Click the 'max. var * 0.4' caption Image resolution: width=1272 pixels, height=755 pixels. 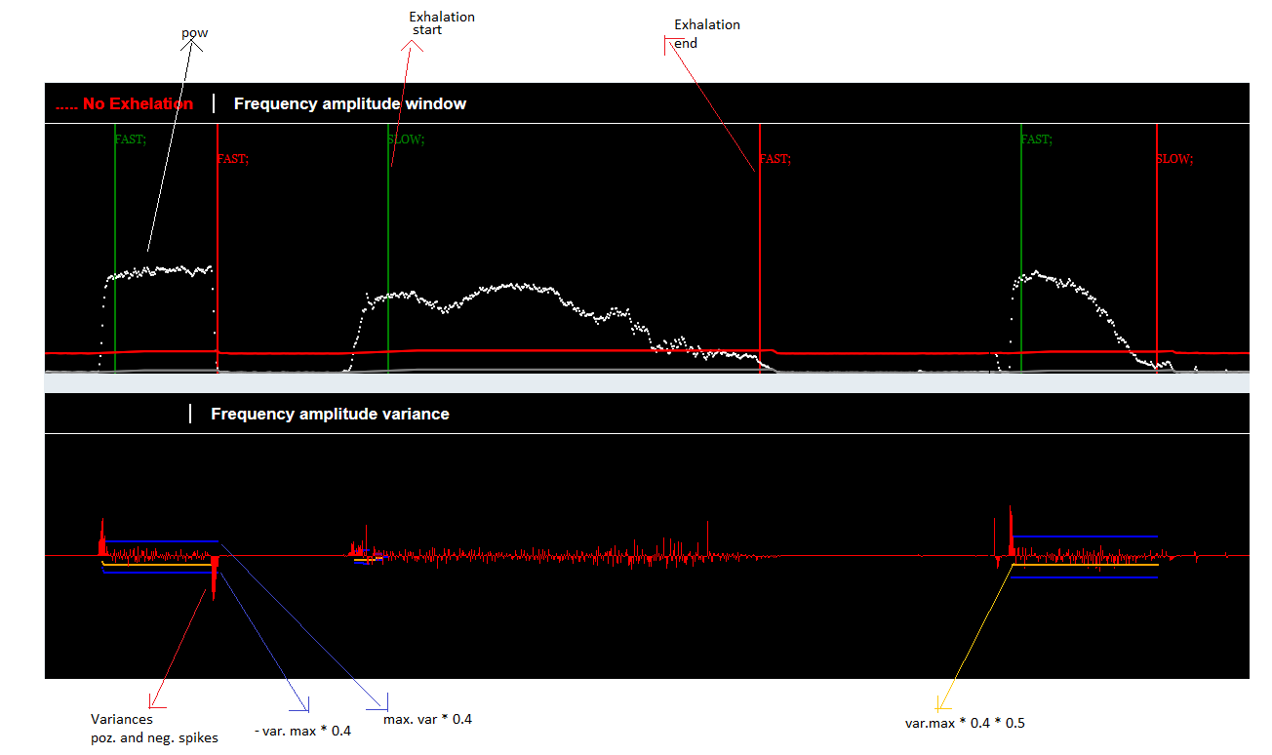427,719
